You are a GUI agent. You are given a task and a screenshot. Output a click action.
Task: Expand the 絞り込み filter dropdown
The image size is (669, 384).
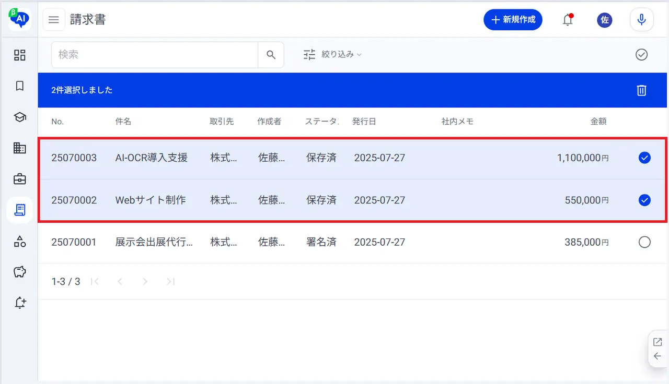[333, 55]
